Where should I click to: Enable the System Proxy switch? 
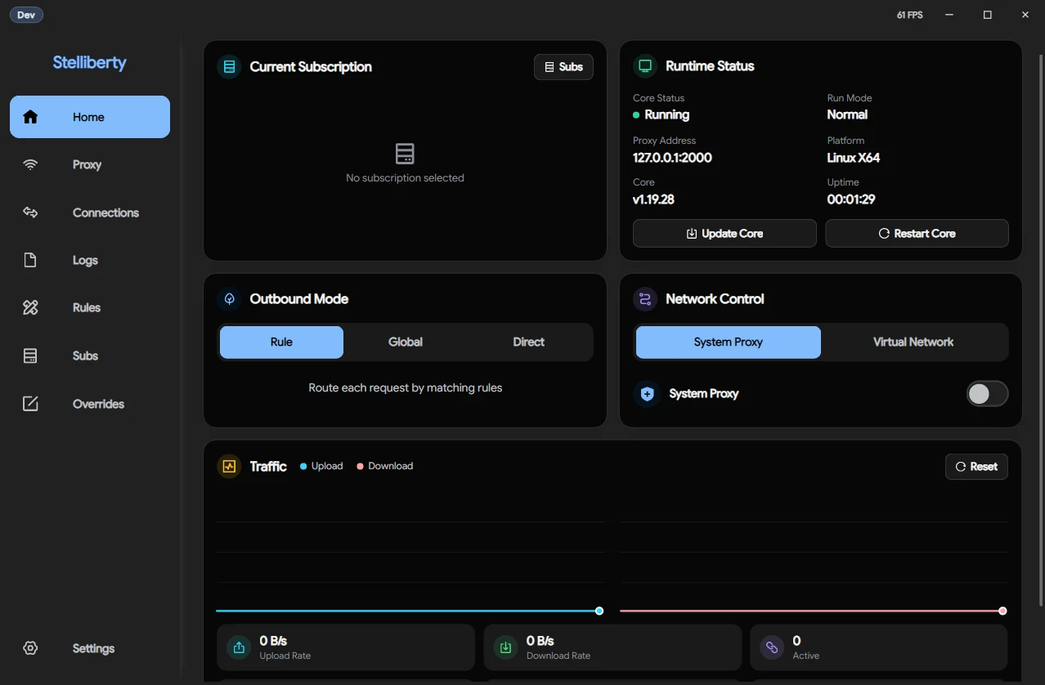click(987, 394)
